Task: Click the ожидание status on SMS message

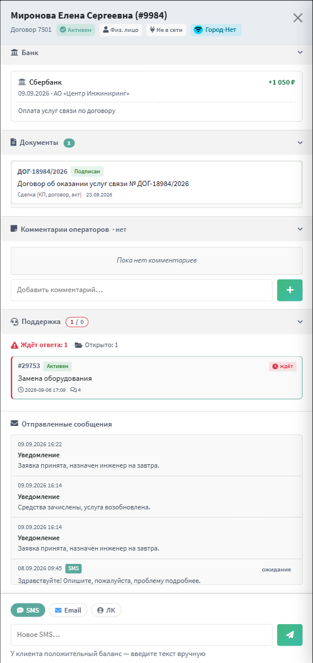Action: tap(276, 570)
